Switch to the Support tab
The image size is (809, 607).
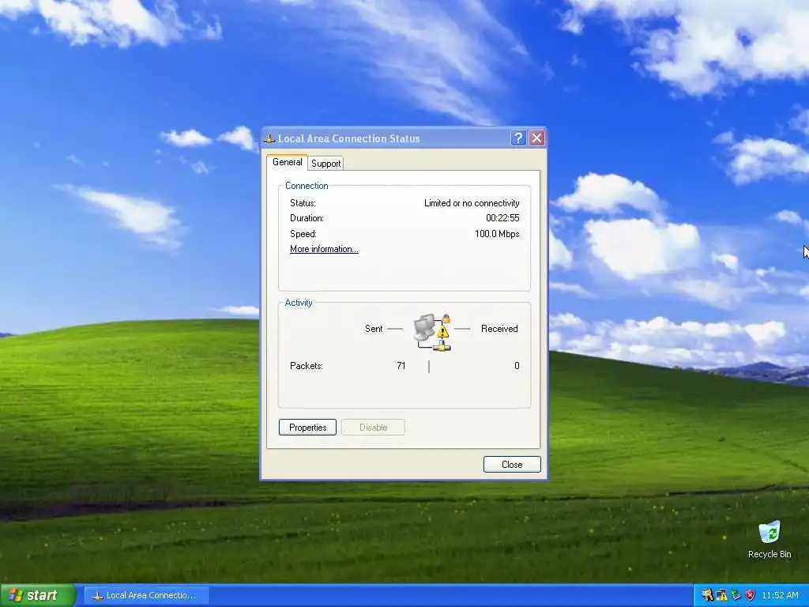326,163
